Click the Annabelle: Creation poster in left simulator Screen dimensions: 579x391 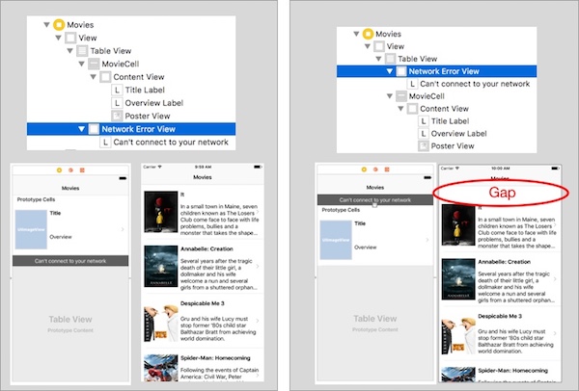tap(160, 266)
